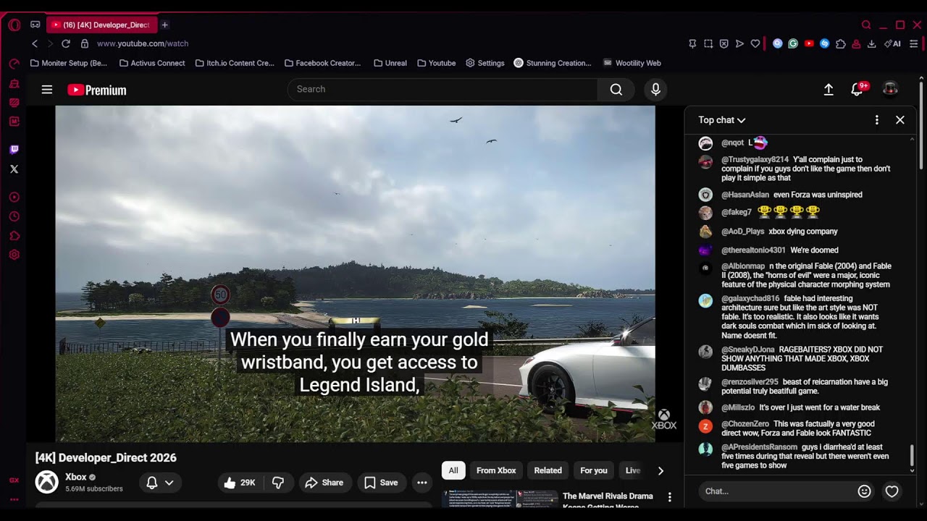Save the video to a playlist
Screen dimensions: 927x521
381,483
